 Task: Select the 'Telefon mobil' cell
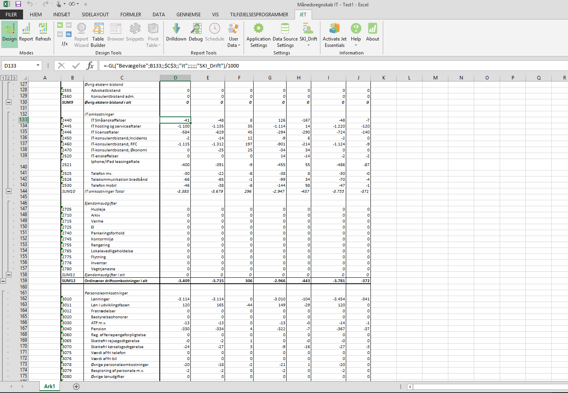122,185
